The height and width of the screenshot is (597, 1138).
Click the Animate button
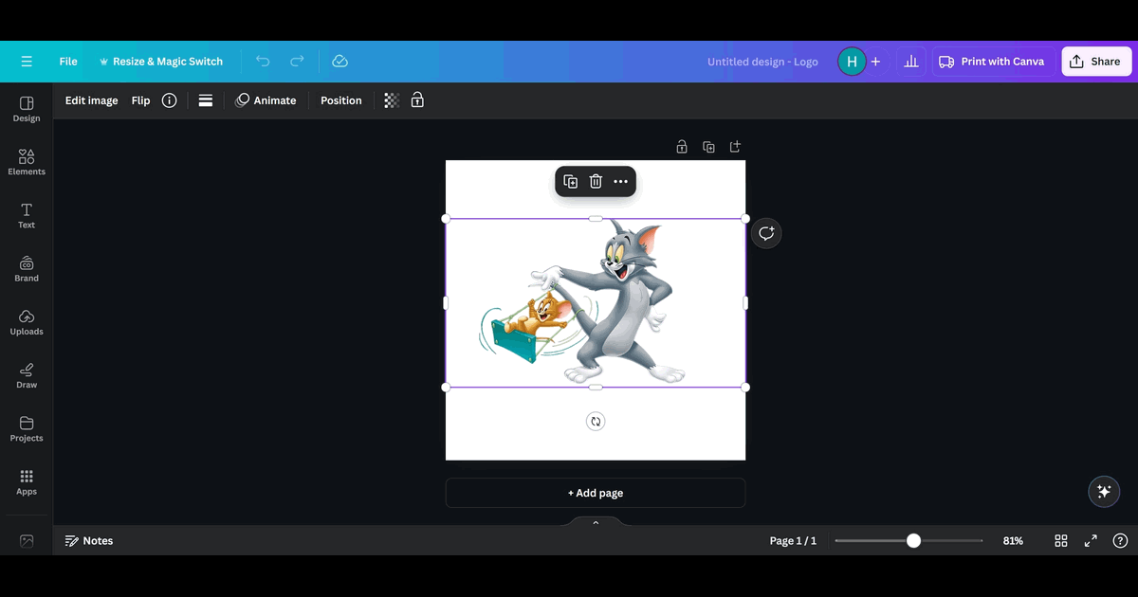point(266,100)
